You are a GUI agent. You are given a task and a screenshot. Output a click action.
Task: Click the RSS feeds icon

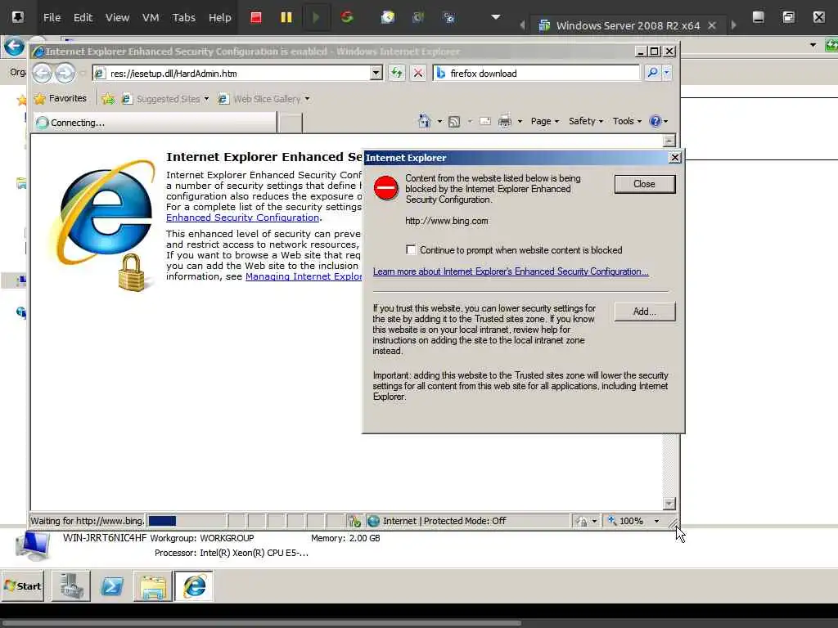point(454,121)
